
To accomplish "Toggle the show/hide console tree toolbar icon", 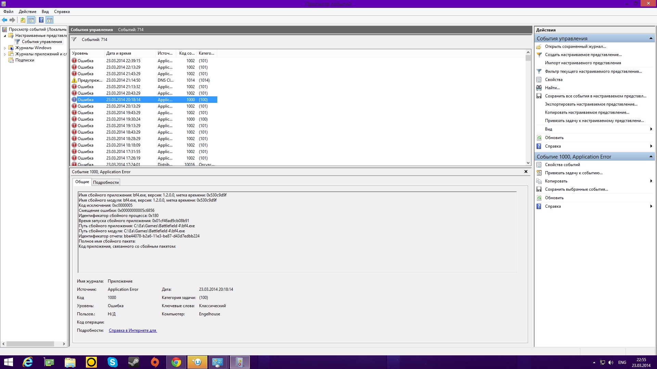I will pos(31,20).
